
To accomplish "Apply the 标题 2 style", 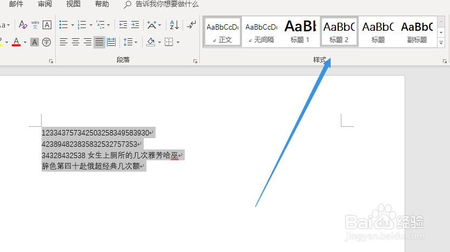I will [x=339, y=31].
